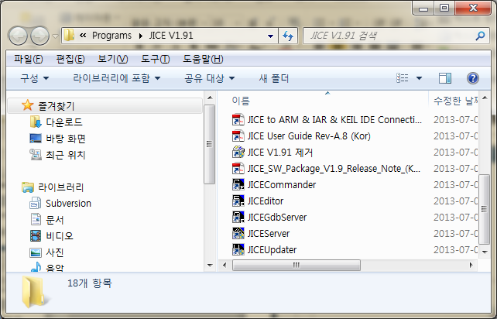Select the JICEUpdater shortcut icon
The image size is (497, 319).
tap(238, 249)
